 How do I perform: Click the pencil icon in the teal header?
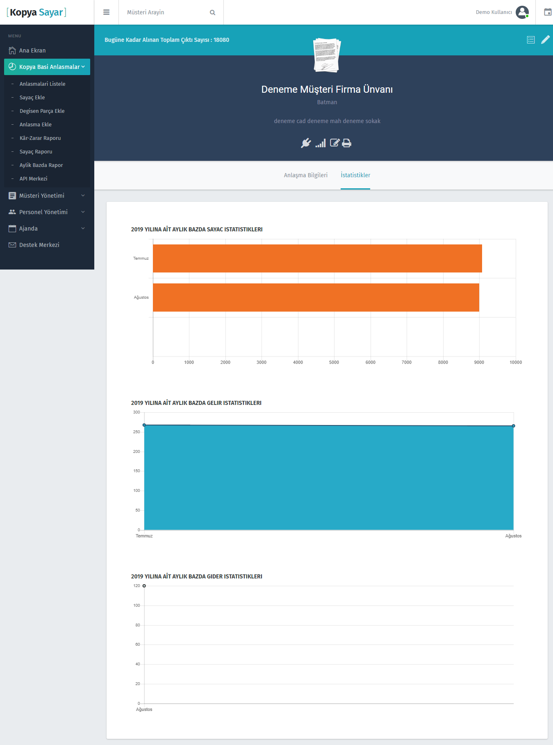point(545,40)
